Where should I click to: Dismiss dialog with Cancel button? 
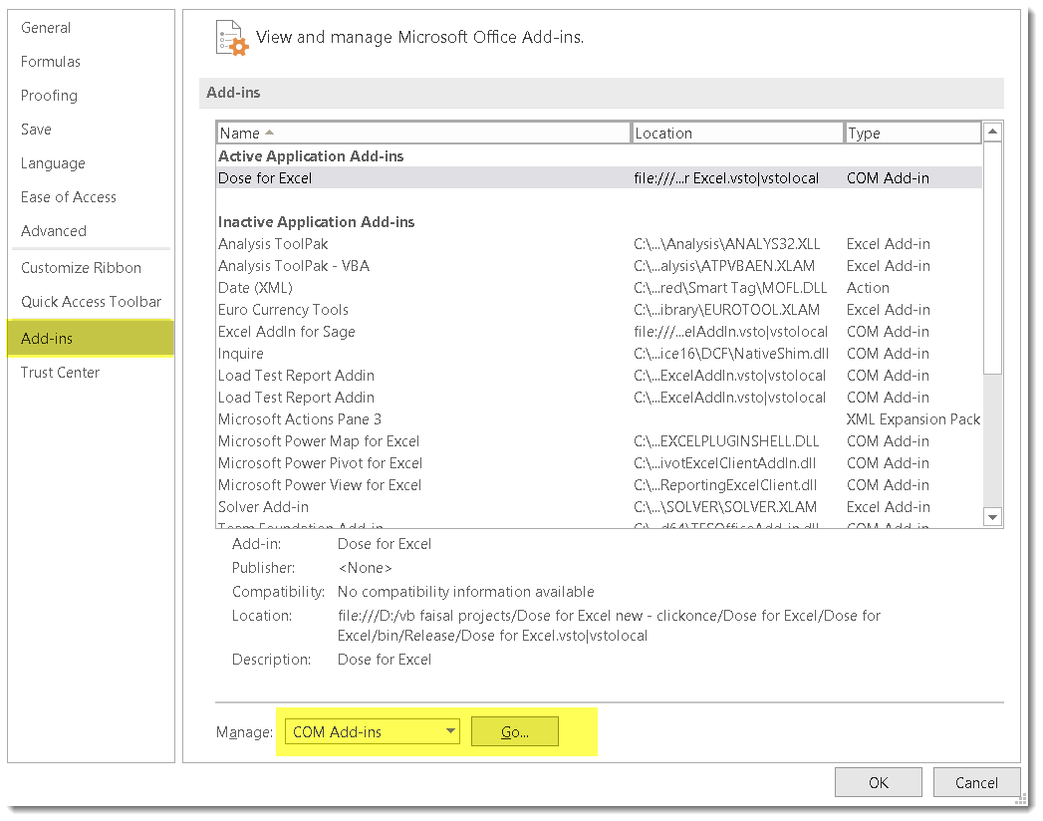point(976,782)
